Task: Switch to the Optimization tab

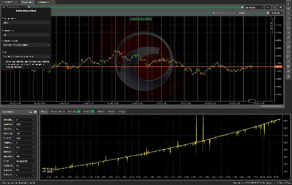Action: coord(44,2)
